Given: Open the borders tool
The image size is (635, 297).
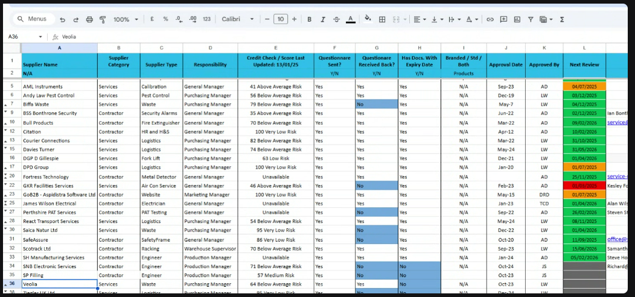Looking at the screenshot, I should coord(382,19).
